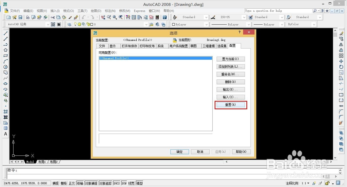Click the Zoom realtime icon
347x187 pixels.
click(109, 17)
